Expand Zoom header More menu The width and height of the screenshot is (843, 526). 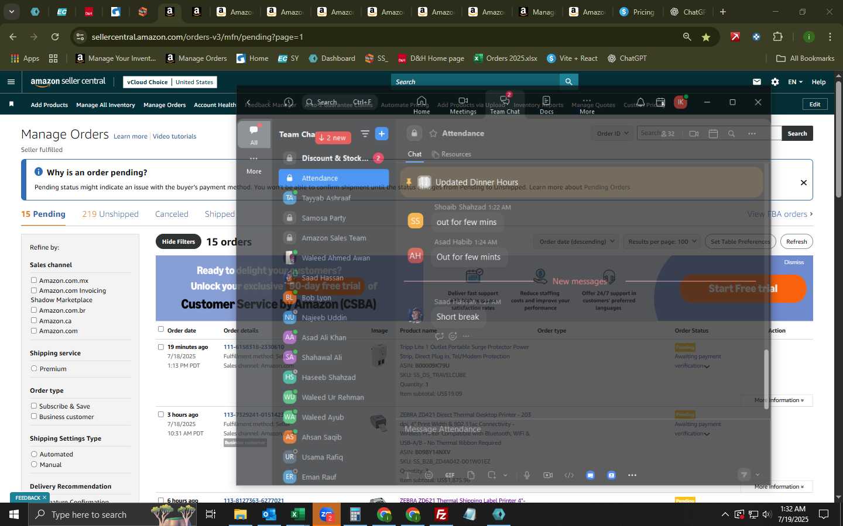point(587,105)
